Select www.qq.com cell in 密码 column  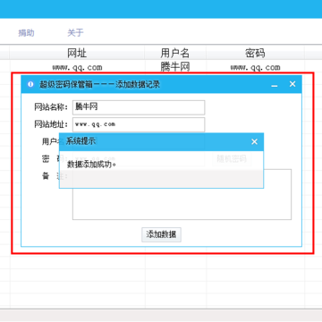coord(256,67)
